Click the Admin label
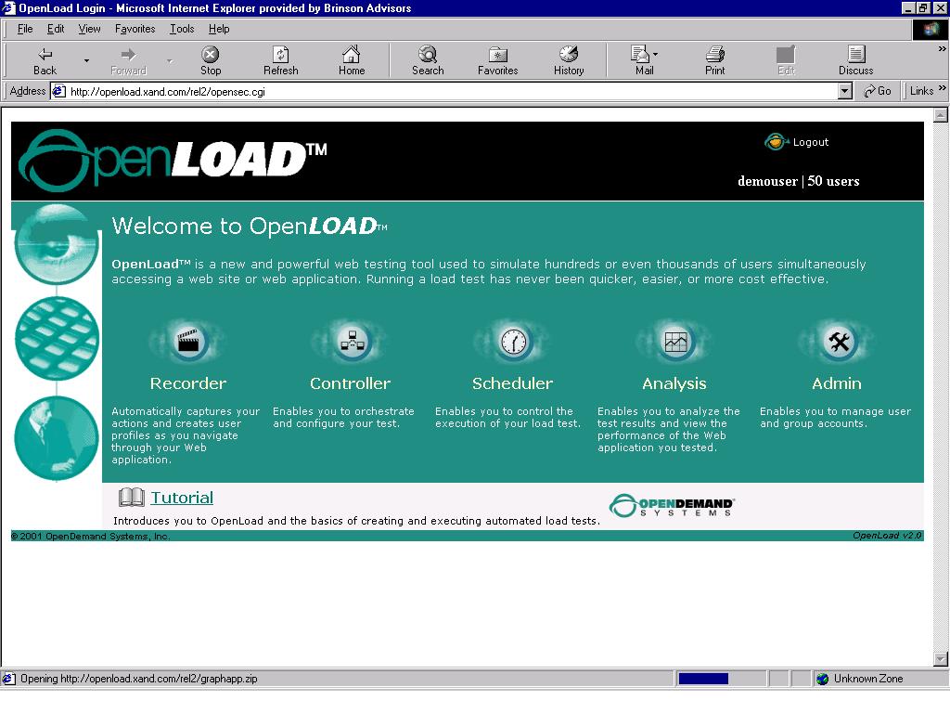 click(x=837, y=383)
